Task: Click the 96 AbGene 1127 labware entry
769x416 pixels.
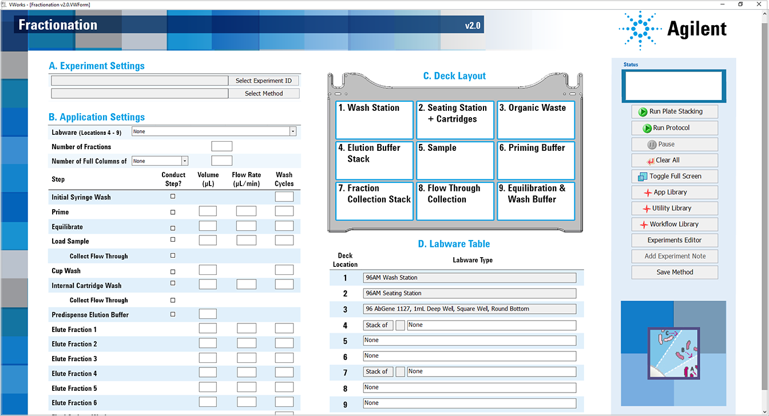Action: (x=470, y=309)
